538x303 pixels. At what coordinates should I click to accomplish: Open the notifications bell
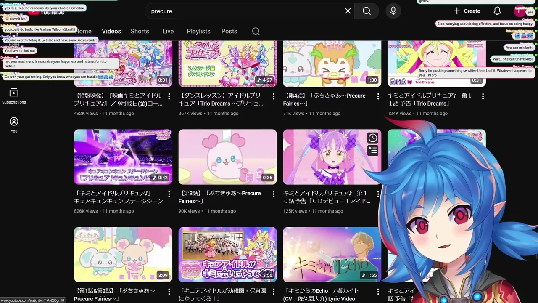tap(497, 11)
